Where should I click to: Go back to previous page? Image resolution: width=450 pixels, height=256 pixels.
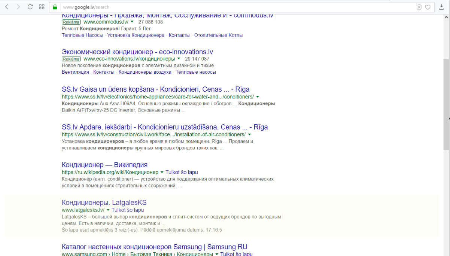(x=7, y=7)
